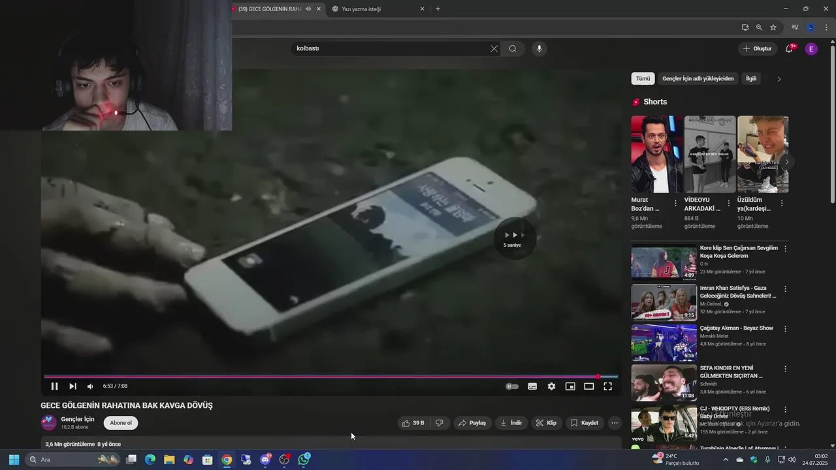Mute the tab using its speaker icon
This screenshot has width=836, height=470.
pos(308,9)
